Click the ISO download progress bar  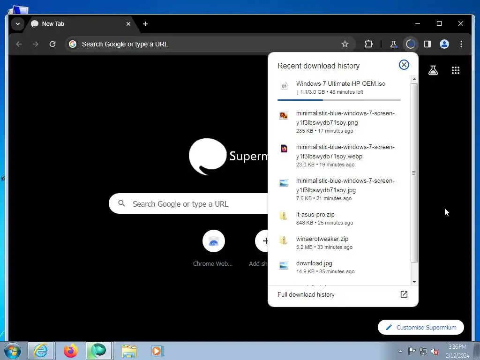pyautogui.click(x=339, y=100)
